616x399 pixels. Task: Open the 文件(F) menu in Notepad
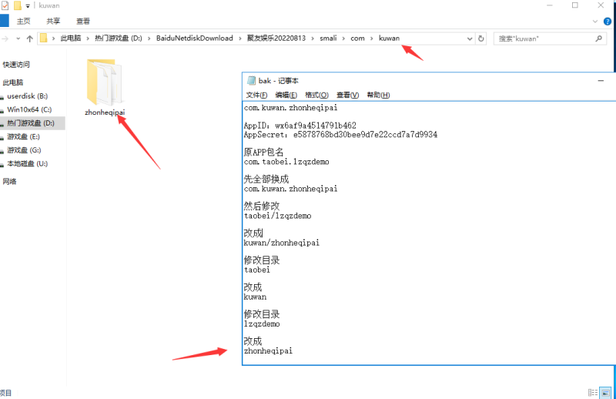pos(256,95)
